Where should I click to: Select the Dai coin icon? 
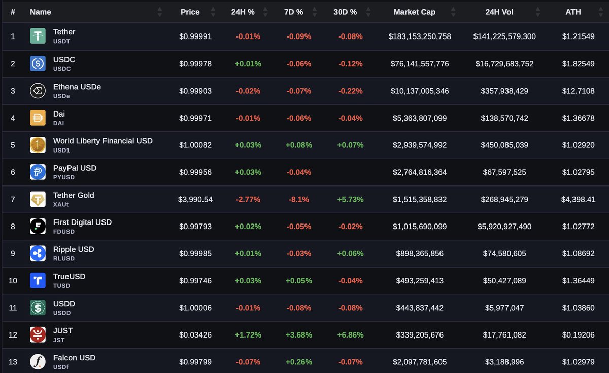38,118
